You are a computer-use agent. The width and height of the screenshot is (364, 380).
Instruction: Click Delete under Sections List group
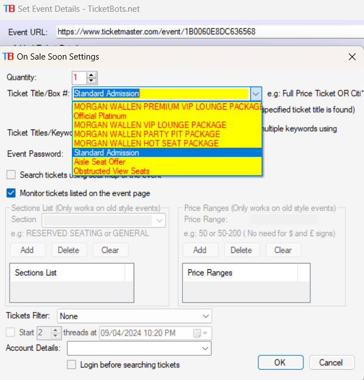69,250
